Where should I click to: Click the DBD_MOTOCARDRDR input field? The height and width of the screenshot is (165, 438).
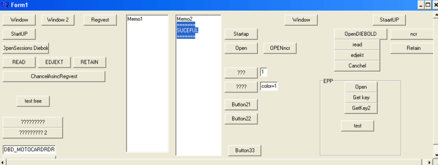[29, 150]
